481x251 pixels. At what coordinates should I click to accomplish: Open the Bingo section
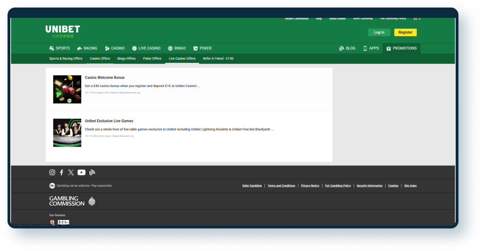tap(177, 48)
